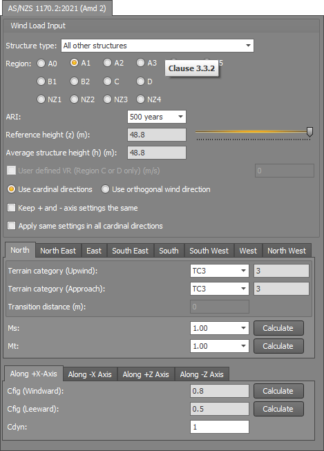Viewport: 324px width, 451px height.
Task: Open Terrain category (Upwind) dropdown
Action: (220, 271)
